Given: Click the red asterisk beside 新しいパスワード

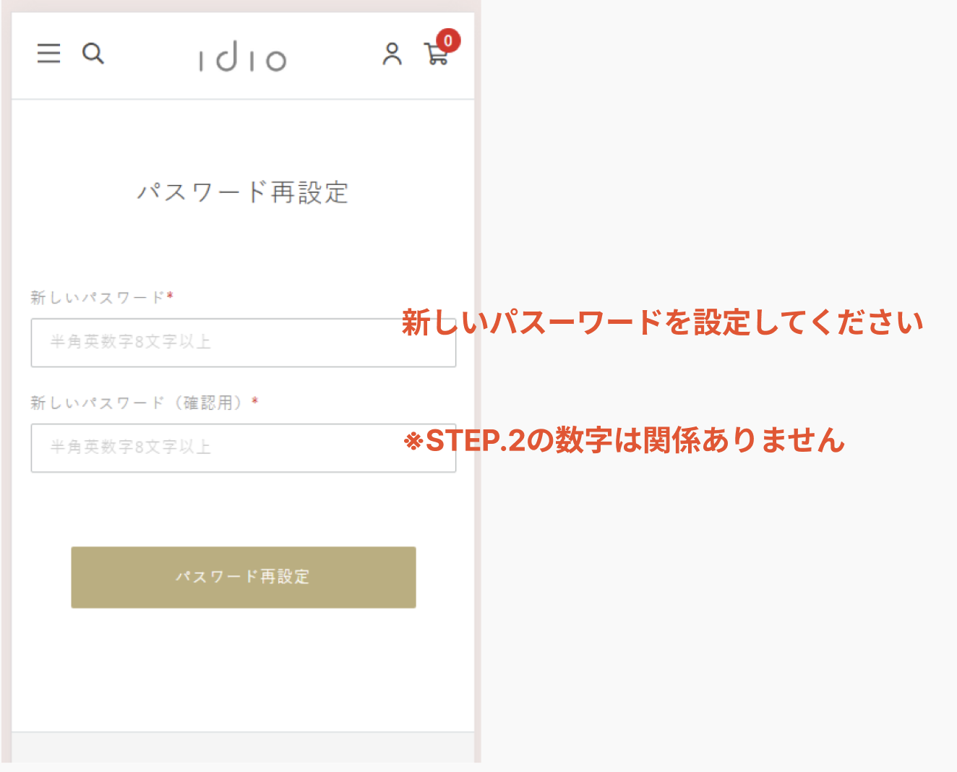Looking at the screenshot, I should (x=169, y=295).
